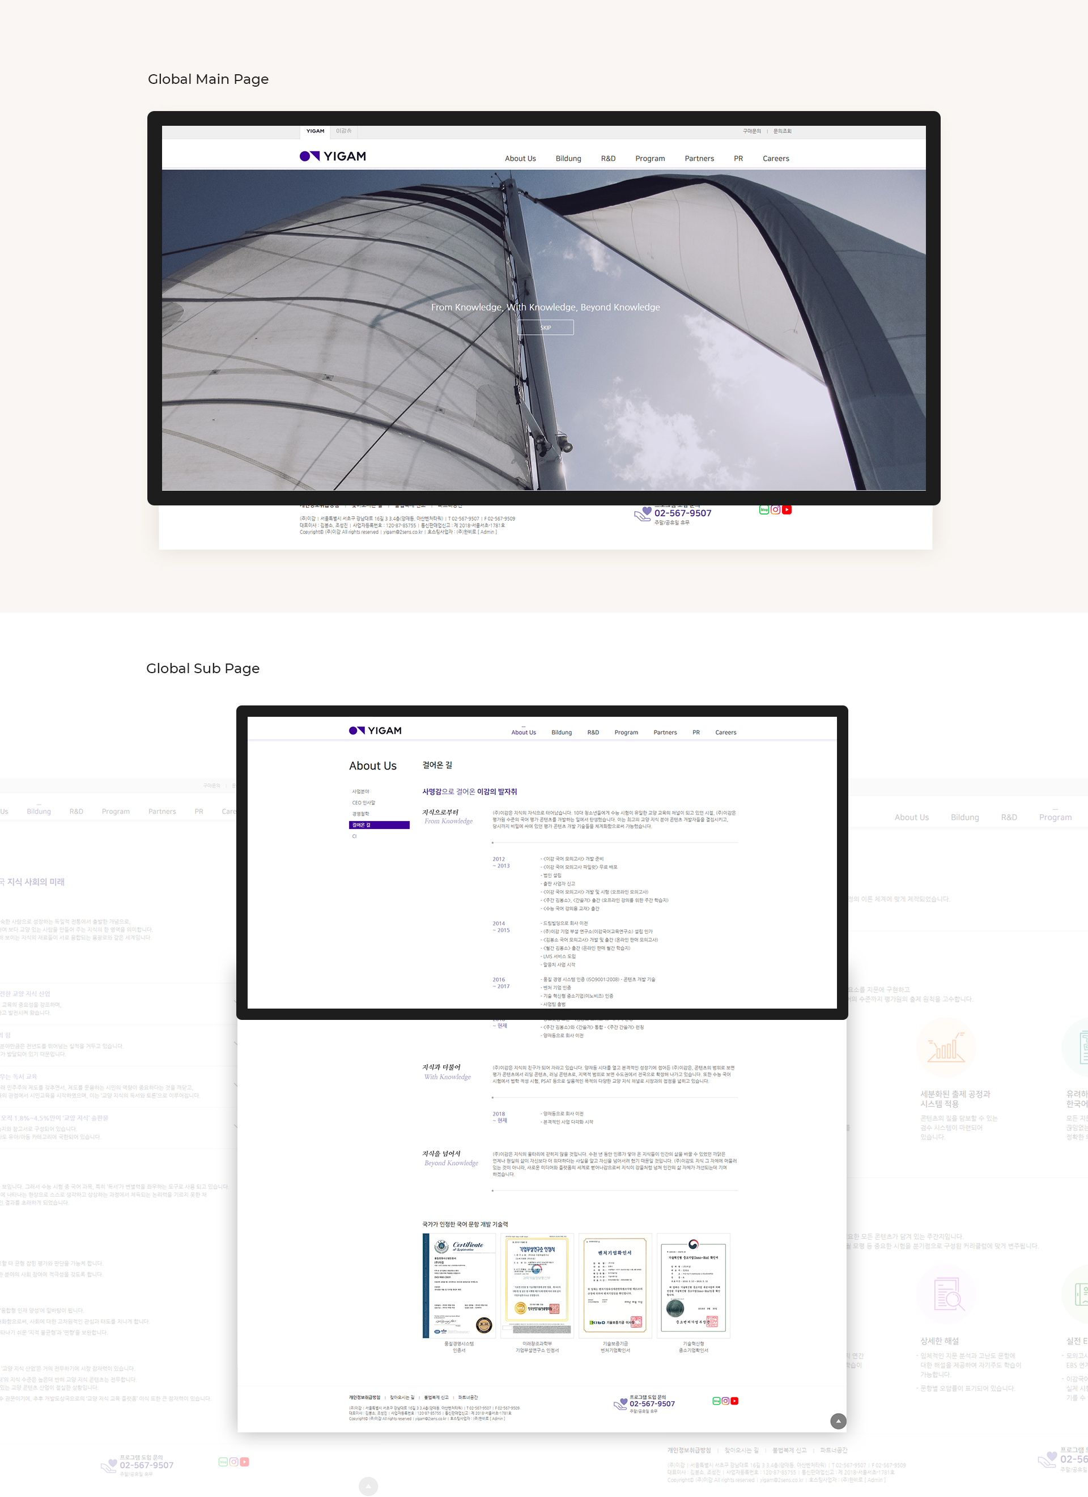Open the blog icon in main page footer
The height and width of the screenshot is (1497, 1088).
764,509
